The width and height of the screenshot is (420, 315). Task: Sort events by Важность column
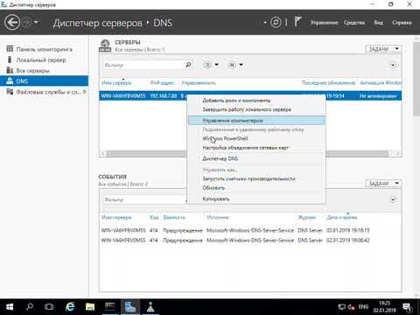tap(174, 218)
